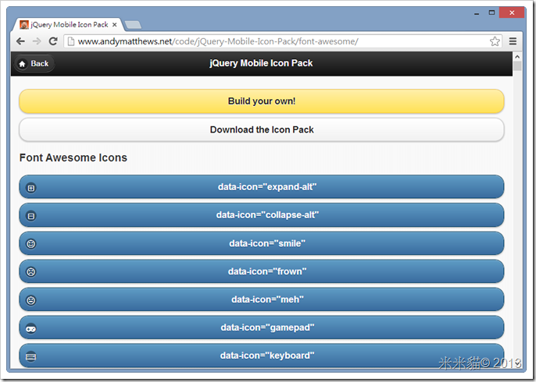536x382 pixels.
Task: Click the data-icon="expand-alt" label
Action: point(267,187)
